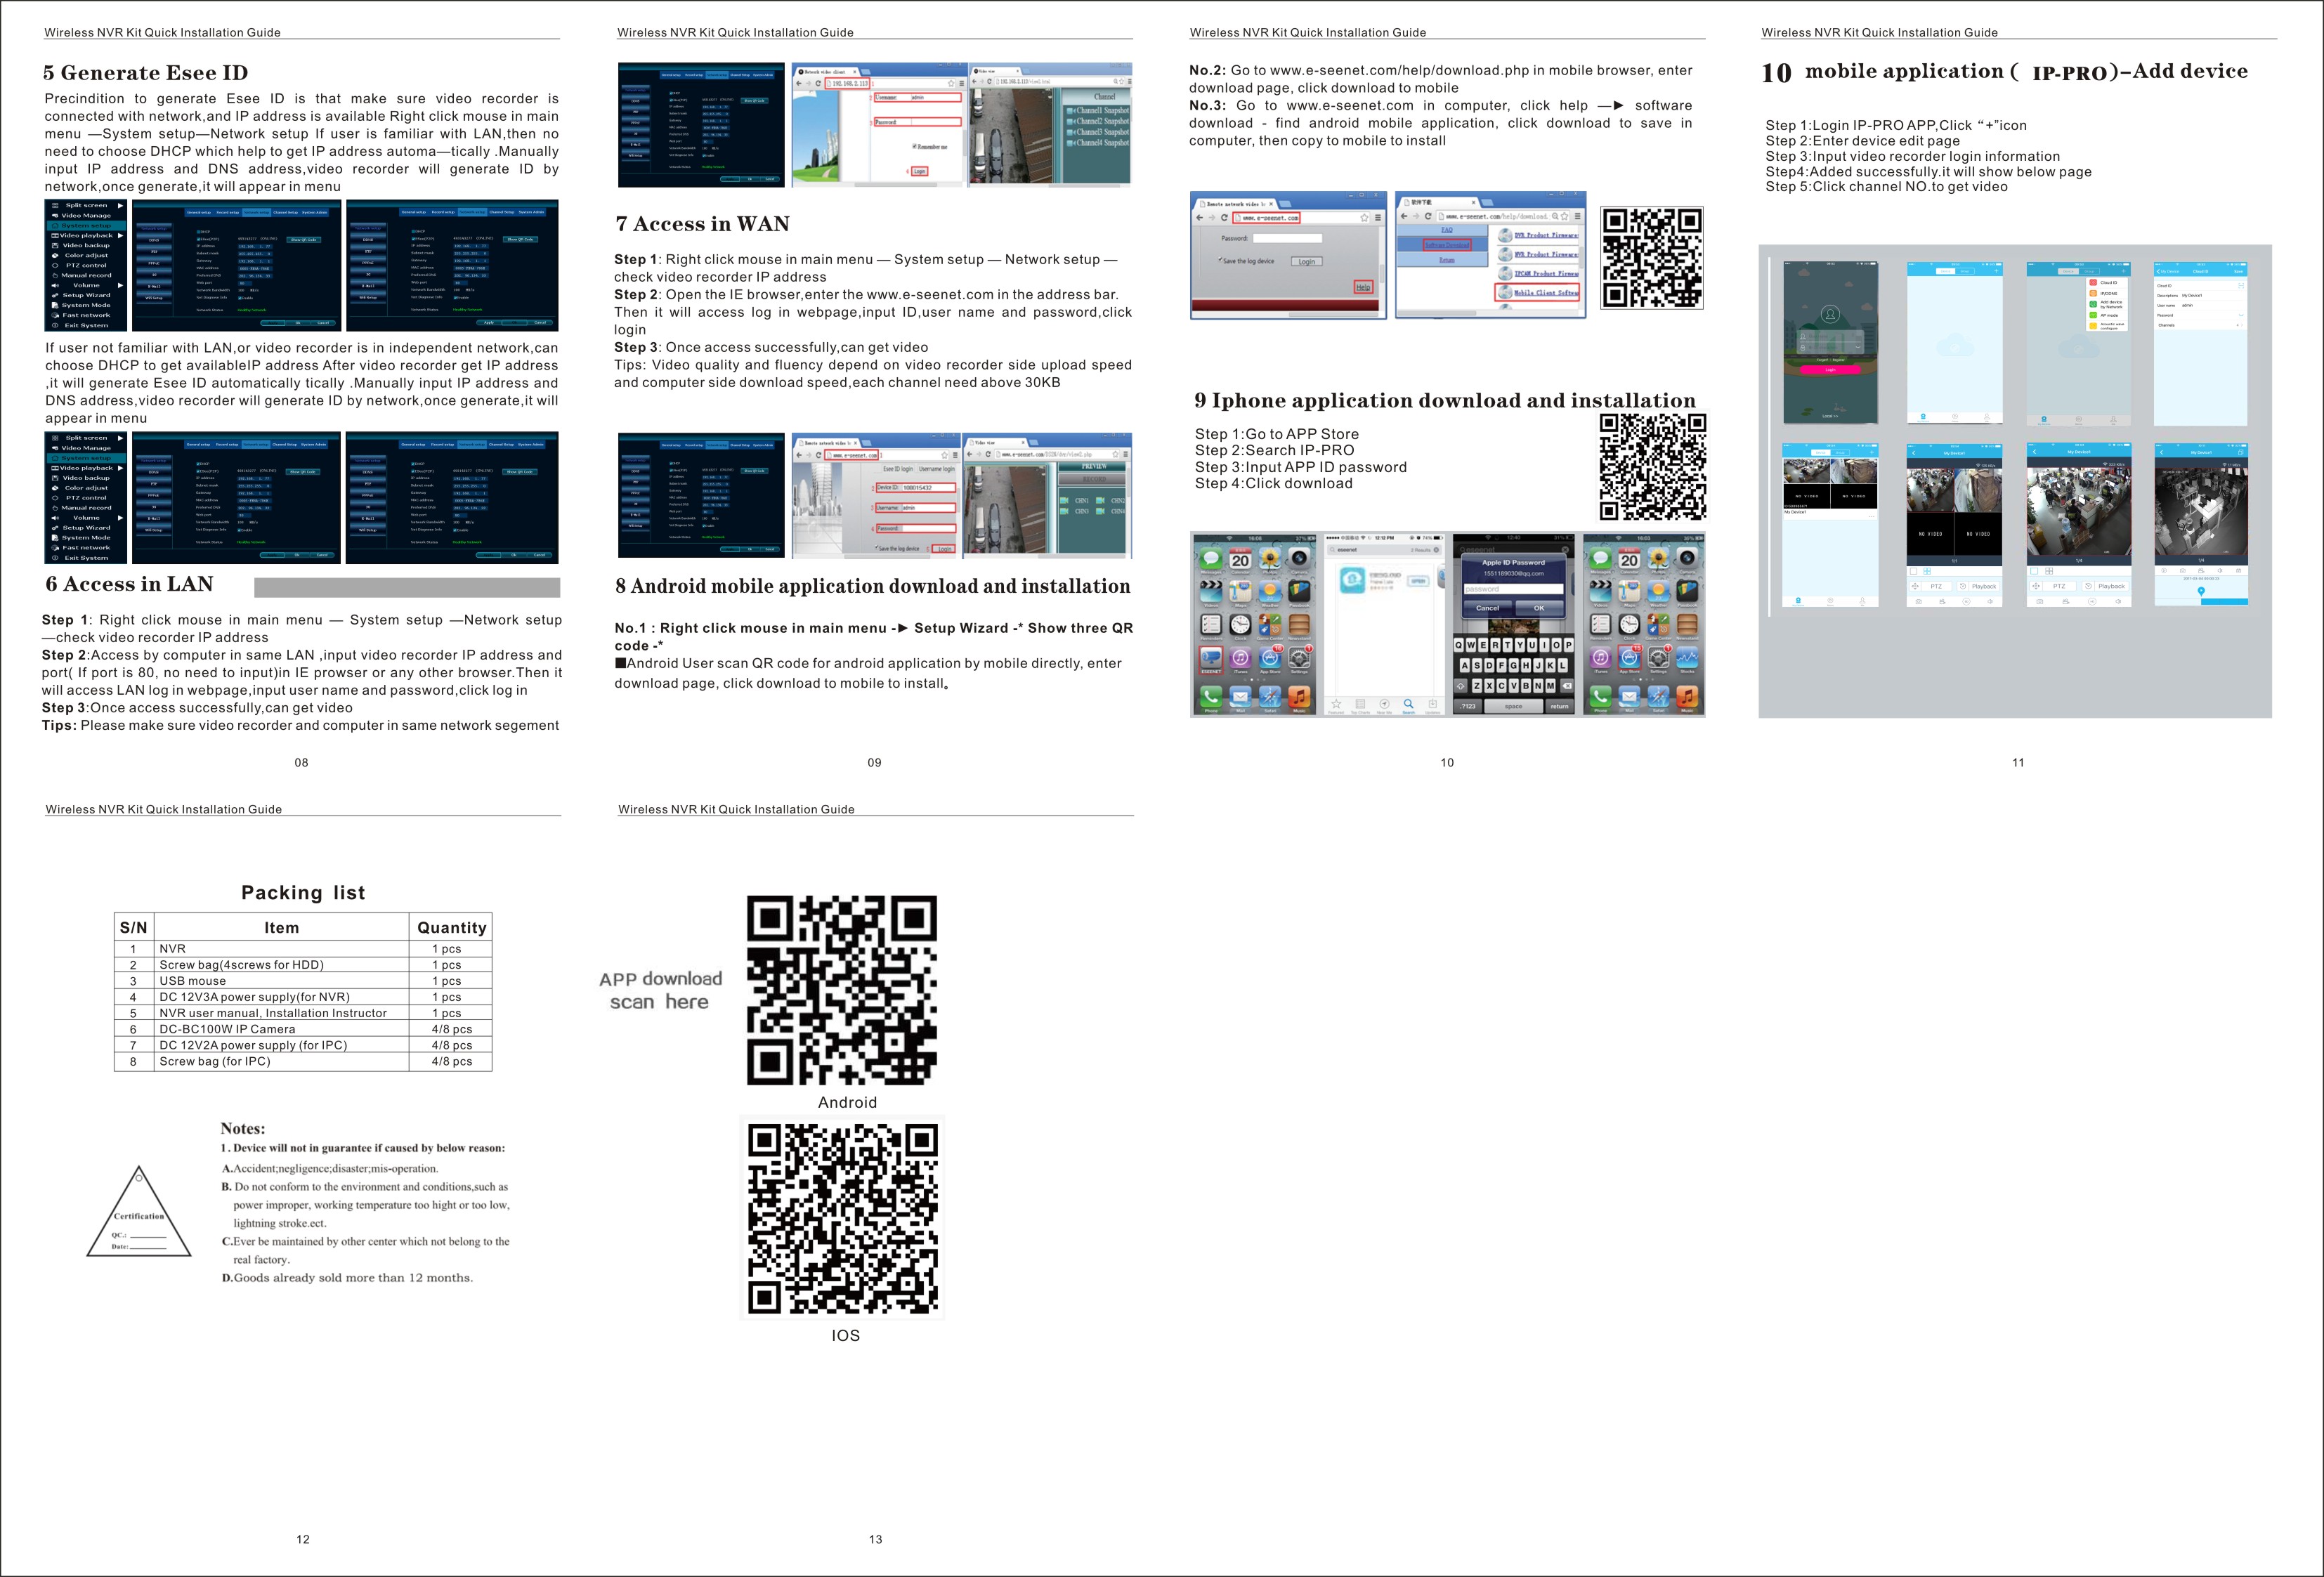Select the blue Search magnifier tab icon
The width and height of the screenshot is (2324, 1577).
[1408, 704]
